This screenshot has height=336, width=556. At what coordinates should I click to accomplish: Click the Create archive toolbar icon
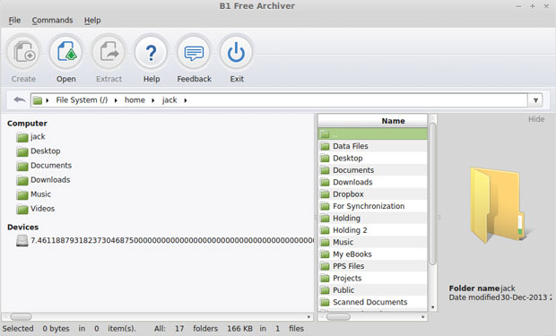point(23,53)
